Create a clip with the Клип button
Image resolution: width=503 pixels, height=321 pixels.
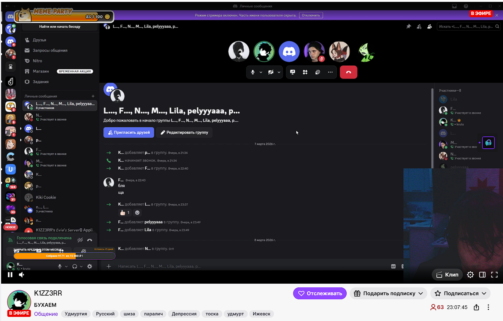[x=448, y=275]
